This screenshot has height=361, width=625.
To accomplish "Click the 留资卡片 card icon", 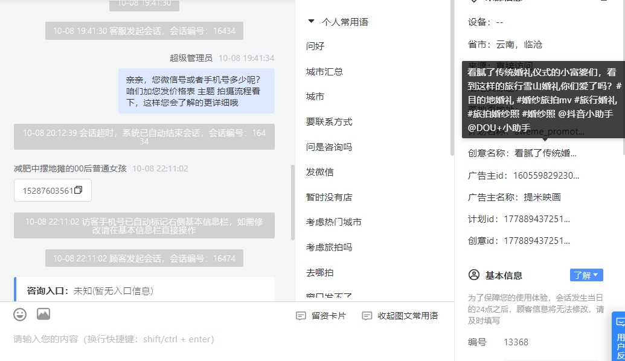I will point(301,316).
